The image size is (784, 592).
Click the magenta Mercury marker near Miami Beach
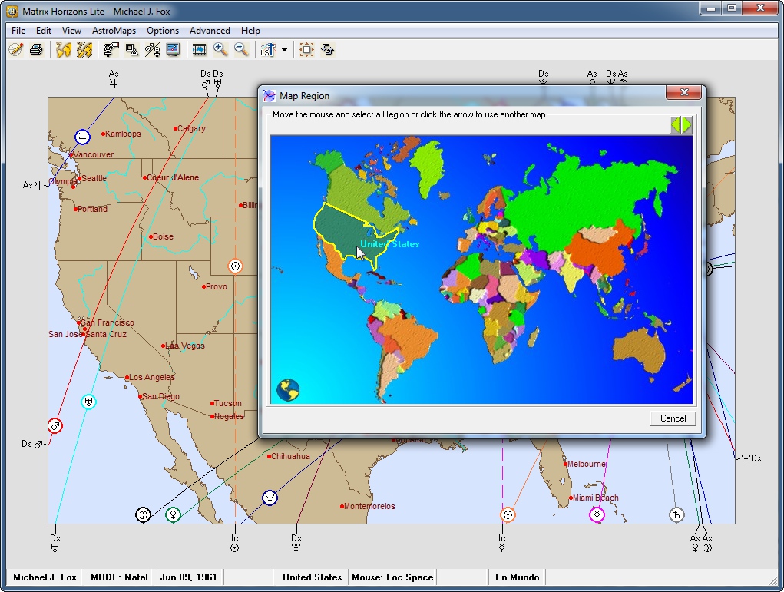(597, 514)
